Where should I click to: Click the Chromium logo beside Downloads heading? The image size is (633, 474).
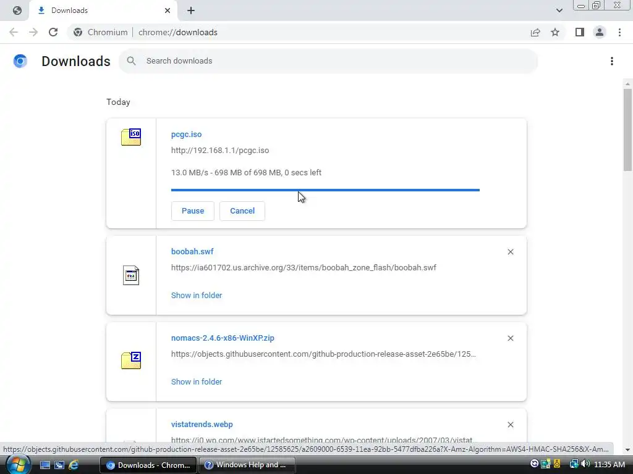20,61
